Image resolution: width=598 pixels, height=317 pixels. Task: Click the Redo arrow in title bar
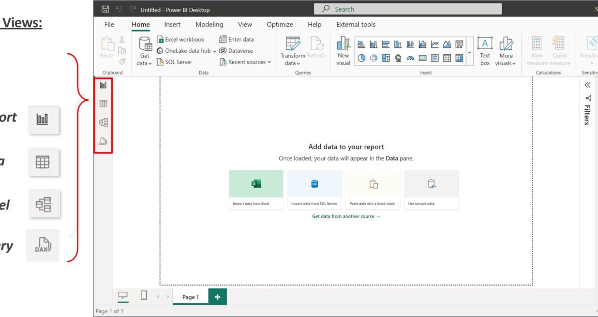pyautogui.click(x=132, y=9)
